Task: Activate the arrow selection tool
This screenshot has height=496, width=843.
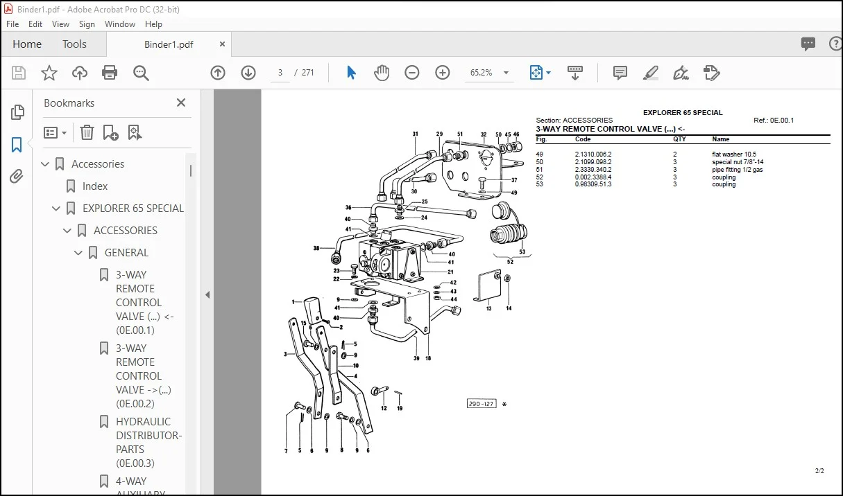Action: point(351,73)
